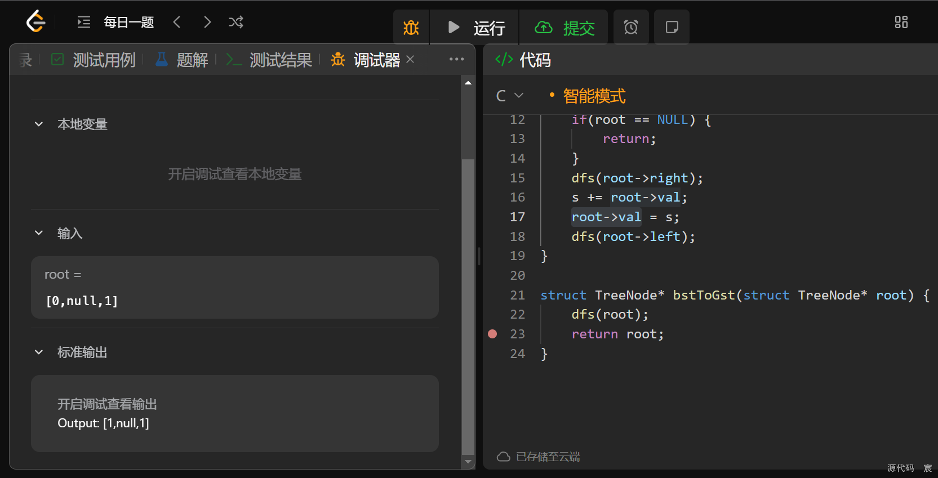
Task: Click the line 21 bstToGst function signature
Action: 735,295
